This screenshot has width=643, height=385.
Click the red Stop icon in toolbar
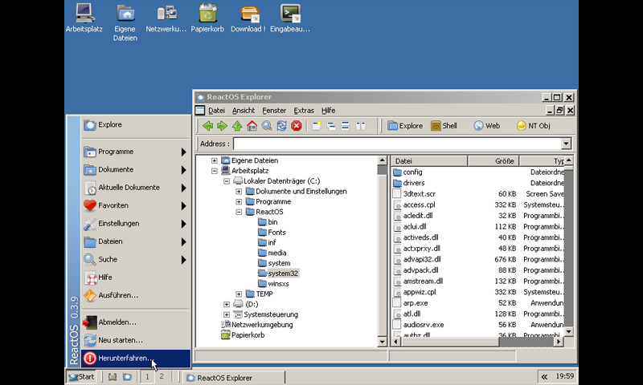296,126
